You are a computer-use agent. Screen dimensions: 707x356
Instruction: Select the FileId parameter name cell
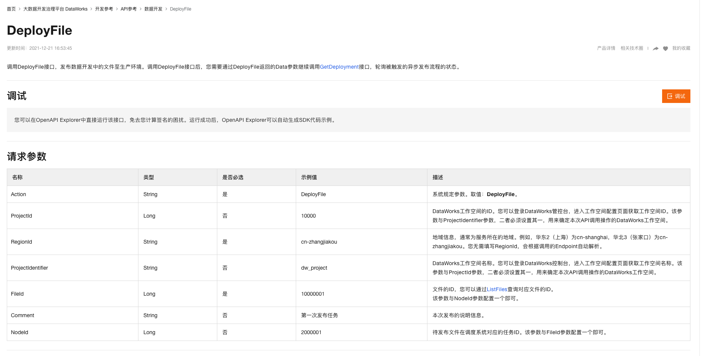pyautogui.click(x=72, y=294)
